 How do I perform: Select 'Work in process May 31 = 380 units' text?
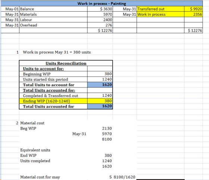point(57,52)
